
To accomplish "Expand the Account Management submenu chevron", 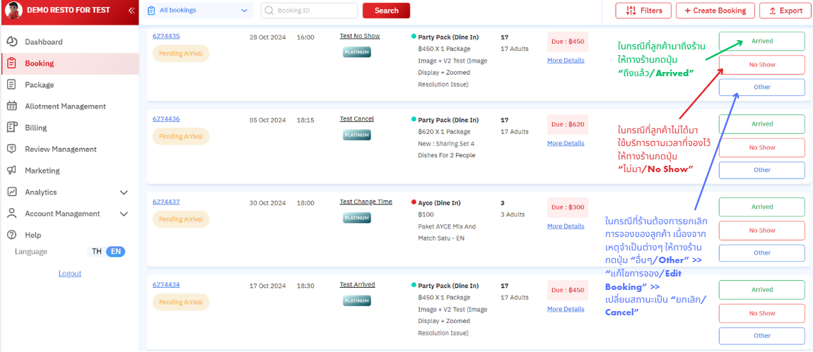I will click(124, 214).
